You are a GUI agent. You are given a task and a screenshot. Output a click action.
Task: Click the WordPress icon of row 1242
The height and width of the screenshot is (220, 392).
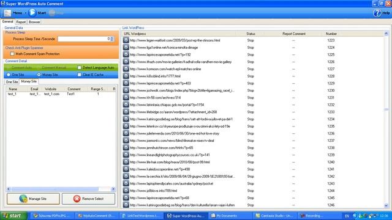(126, 176)
